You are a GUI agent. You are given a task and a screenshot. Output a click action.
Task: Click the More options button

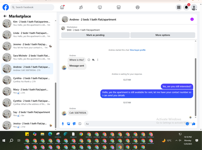point(163,35)
